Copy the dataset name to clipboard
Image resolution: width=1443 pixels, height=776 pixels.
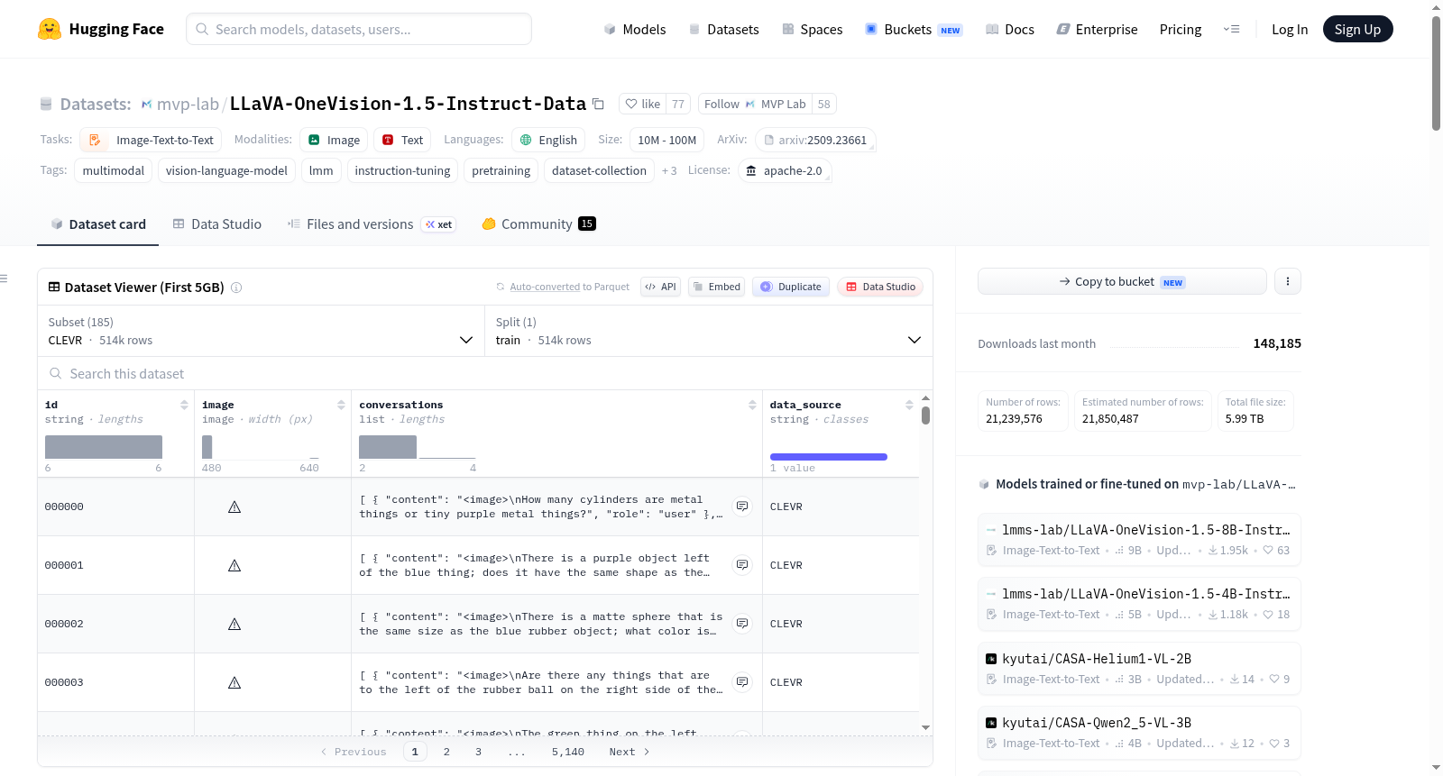coord(598,104)
